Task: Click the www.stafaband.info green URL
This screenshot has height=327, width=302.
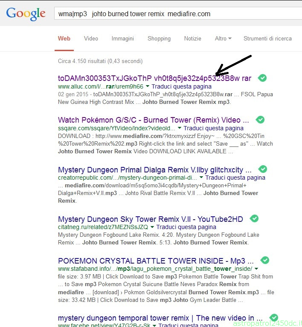Action: [155, 269]
